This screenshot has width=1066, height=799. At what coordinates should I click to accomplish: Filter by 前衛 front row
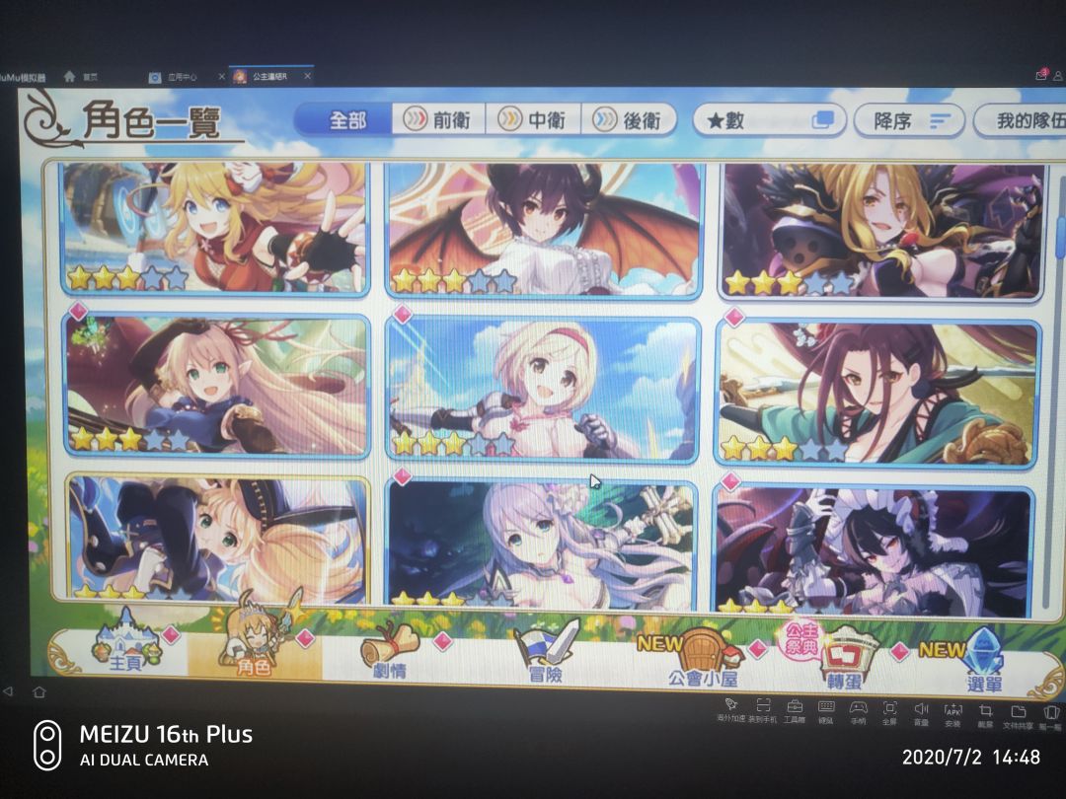coord(438,119)
